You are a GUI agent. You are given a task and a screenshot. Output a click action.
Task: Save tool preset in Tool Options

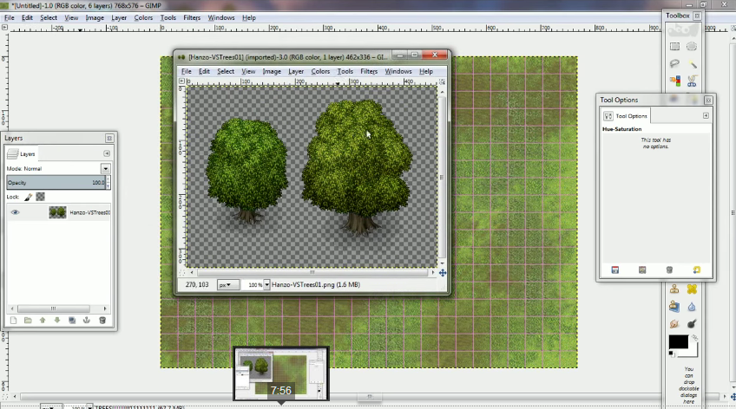click(614, 269)
